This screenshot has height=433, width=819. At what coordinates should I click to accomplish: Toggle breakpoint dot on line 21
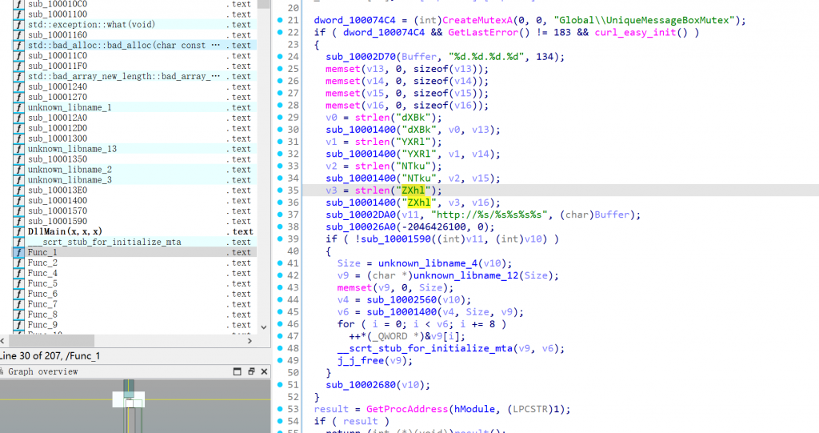280,20
